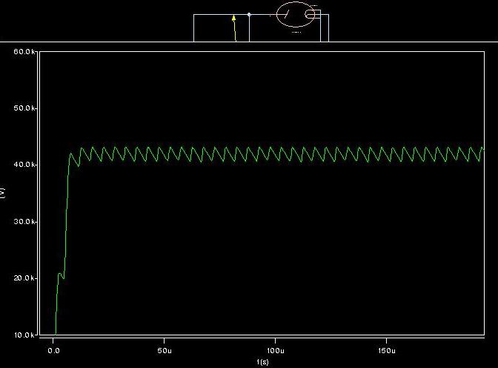
Task: Select the 50u time axis marker
Action: point(165,349)
